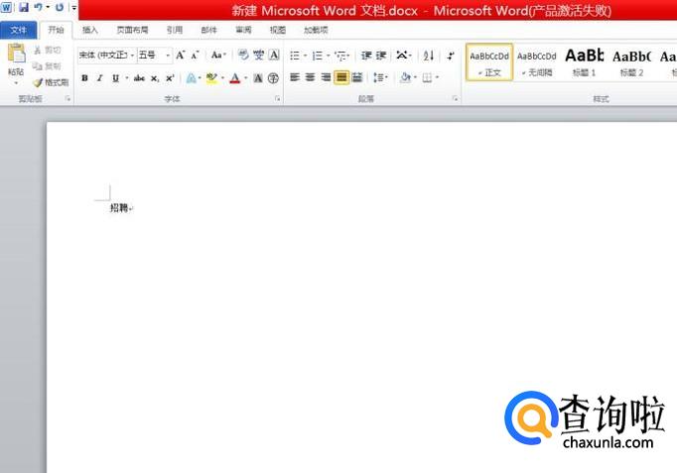Screen dimensions: 677x473
Task: Open the Font dialog launcher (字体)
Action: [277, 99]
